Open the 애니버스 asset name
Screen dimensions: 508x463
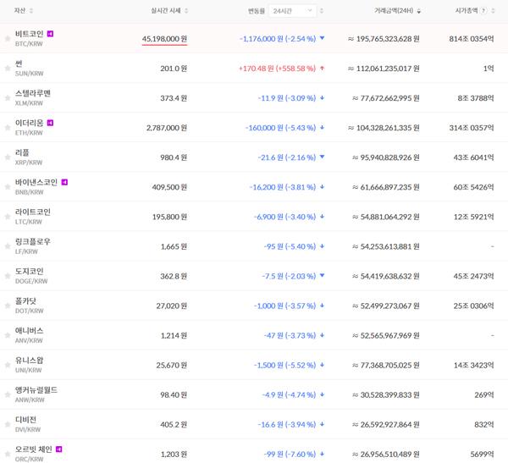pyautogui.click(x=29, y=330)
